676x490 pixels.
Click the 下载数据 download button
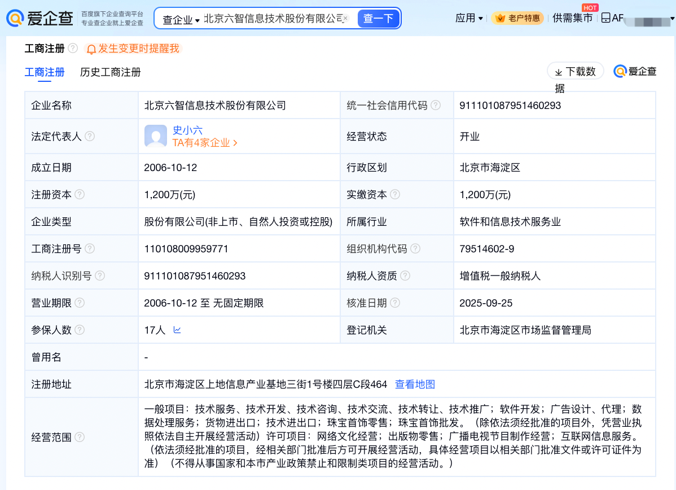575,71
